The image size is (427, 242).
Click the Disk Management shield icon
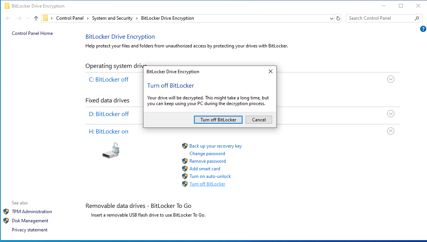tap(6, 221)
